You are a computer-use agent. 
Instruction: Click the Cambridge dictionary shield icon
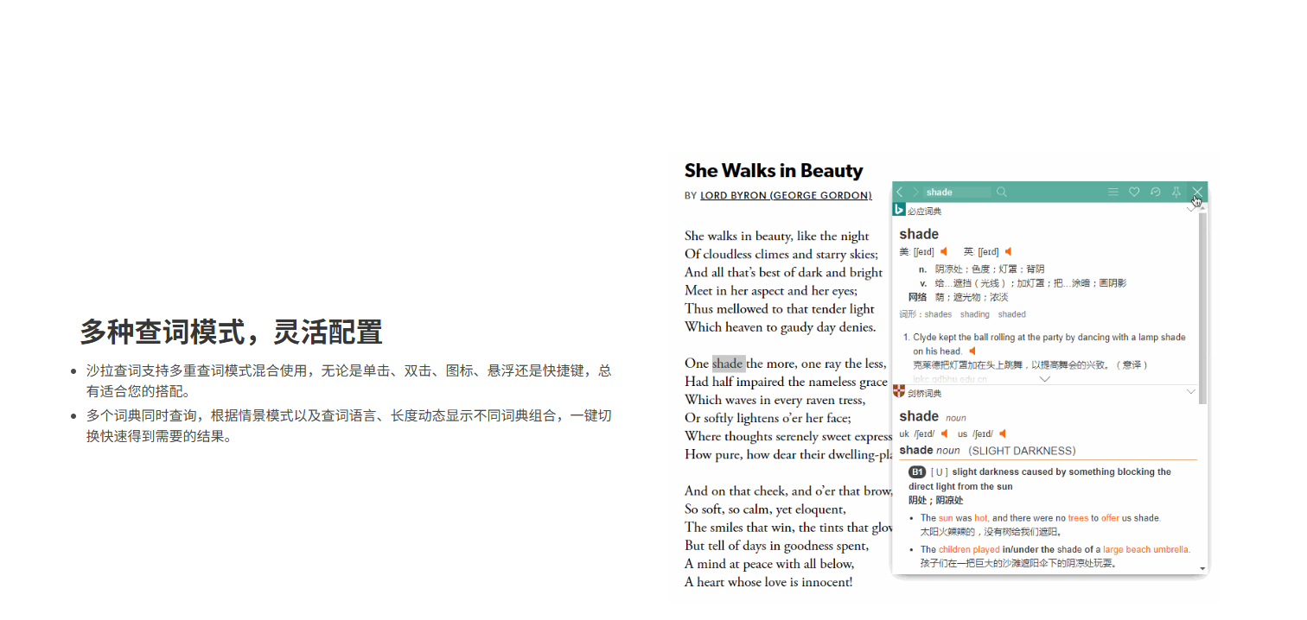click(899, 392)
